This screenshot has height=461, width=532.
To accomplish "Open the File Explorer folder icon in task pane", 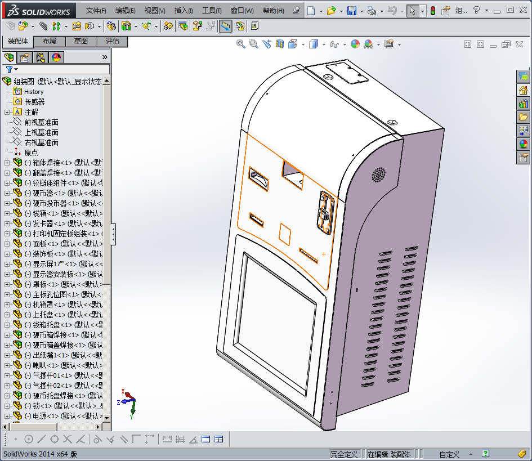I will [523, 117].
